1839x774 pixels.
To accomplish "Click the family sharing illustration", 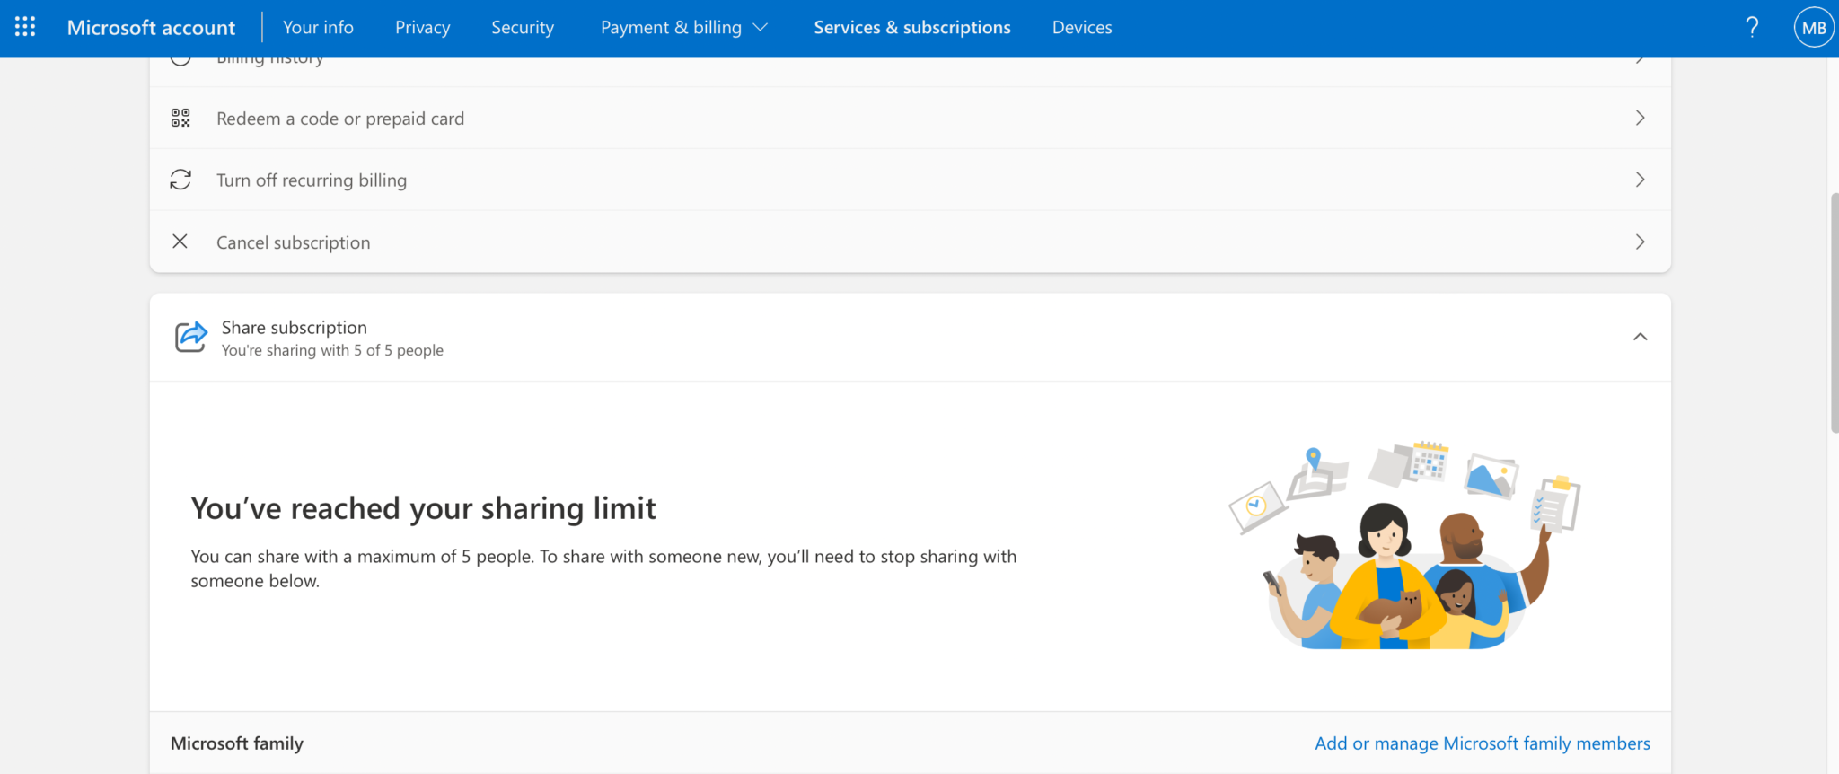I will coord(1403,545).
